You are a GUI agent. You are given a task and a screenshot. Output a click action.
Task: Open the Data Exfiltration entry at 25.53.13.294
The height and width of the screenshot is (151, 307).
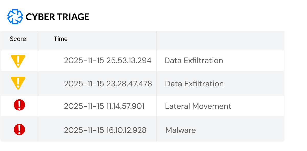tap(194, 61)
